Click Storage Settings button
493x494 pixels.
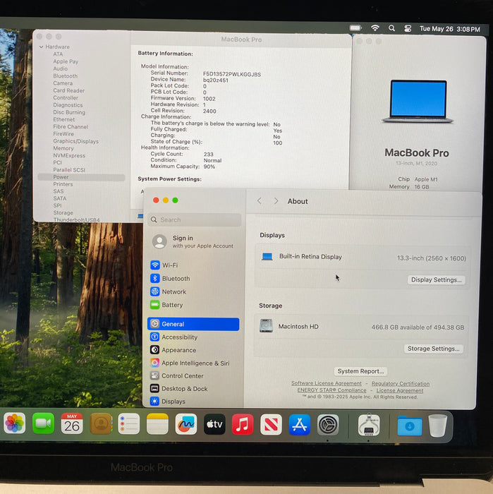[x=434, y=349]
